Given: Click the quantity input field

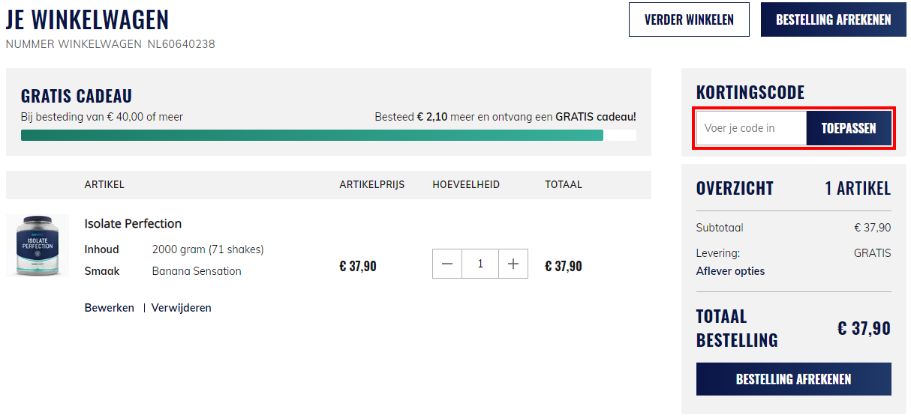Looking at the screenshot, I should click(x=480, y=264).
